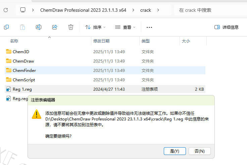Open the View (查看) dropdown
This screenshot has height=165, width=247.
(x=125, y=27)
